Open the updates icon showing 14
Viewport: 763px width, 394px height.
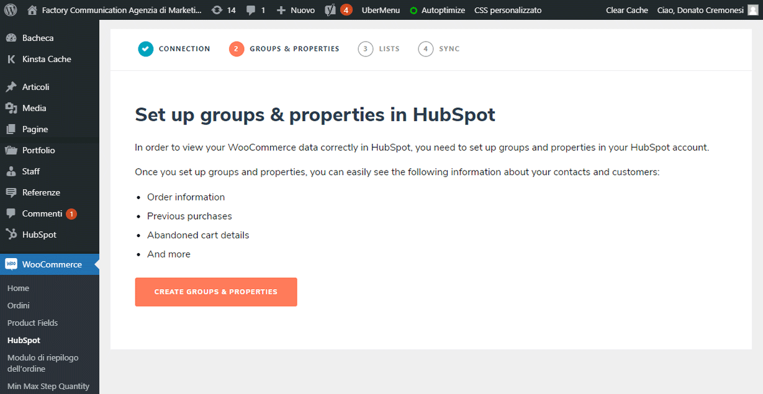click(217, 10)
